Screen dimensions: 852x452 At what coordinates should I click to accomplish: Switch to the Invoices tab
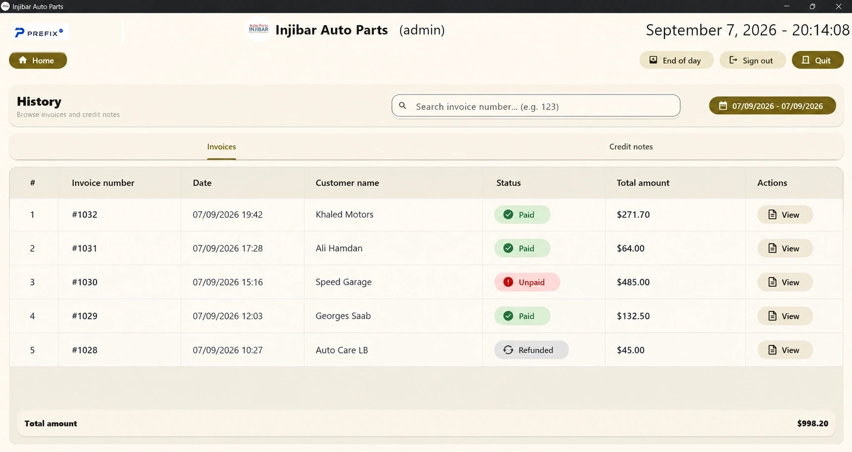pos(221,146)
